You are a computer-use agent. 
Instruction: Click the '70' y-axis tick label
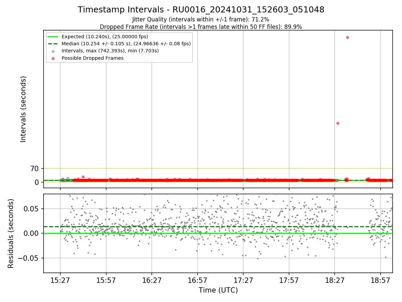[x=35, y=168]
